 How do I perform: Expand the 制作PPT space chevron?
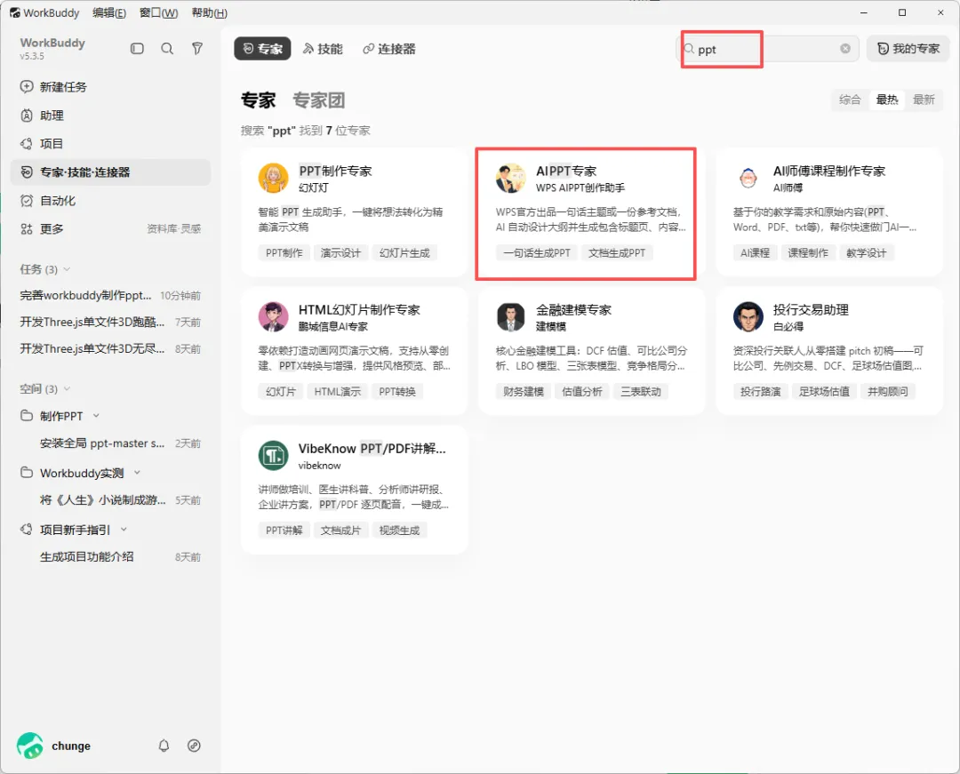(96, 416)
